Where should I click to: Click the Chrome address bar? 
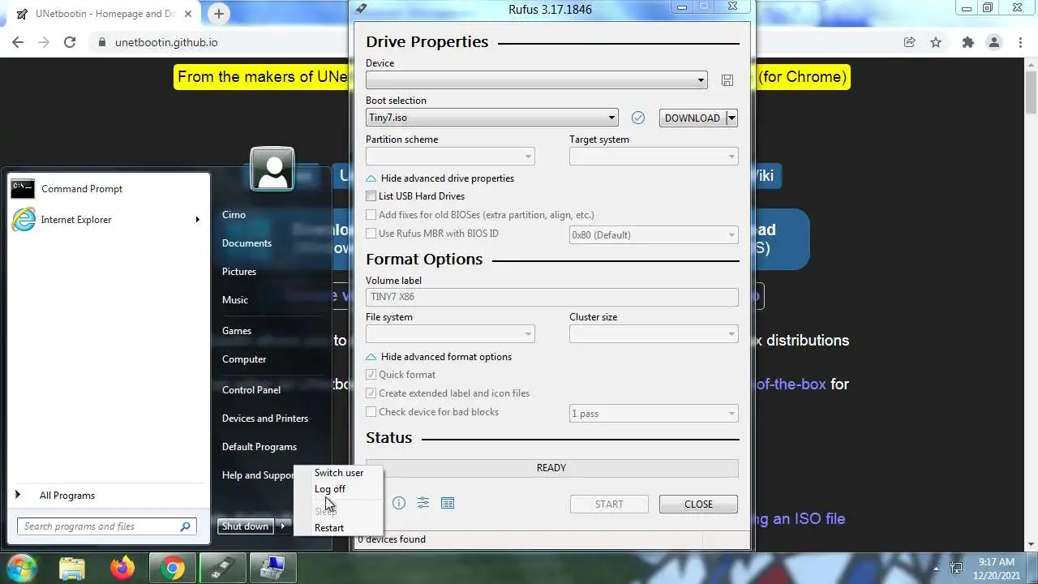[x=495, y=42]
